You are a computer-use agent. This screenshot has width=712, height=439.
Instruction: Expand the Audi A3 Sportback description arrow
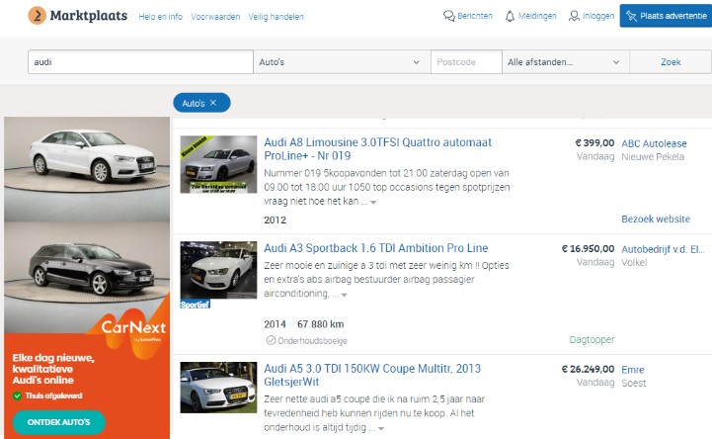345,295
